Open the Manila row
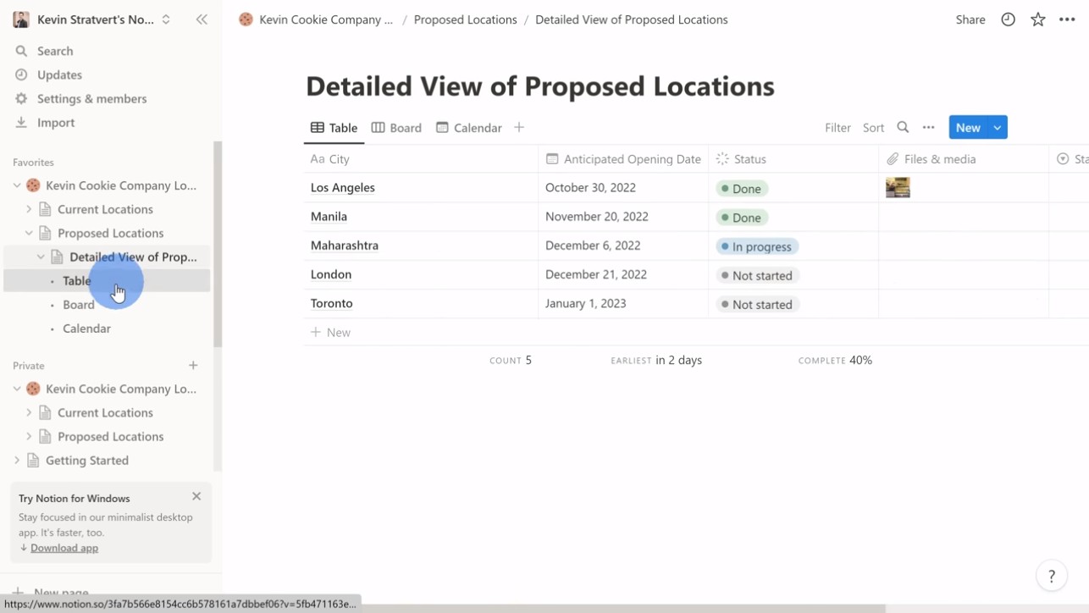 [x=329, y=217]
